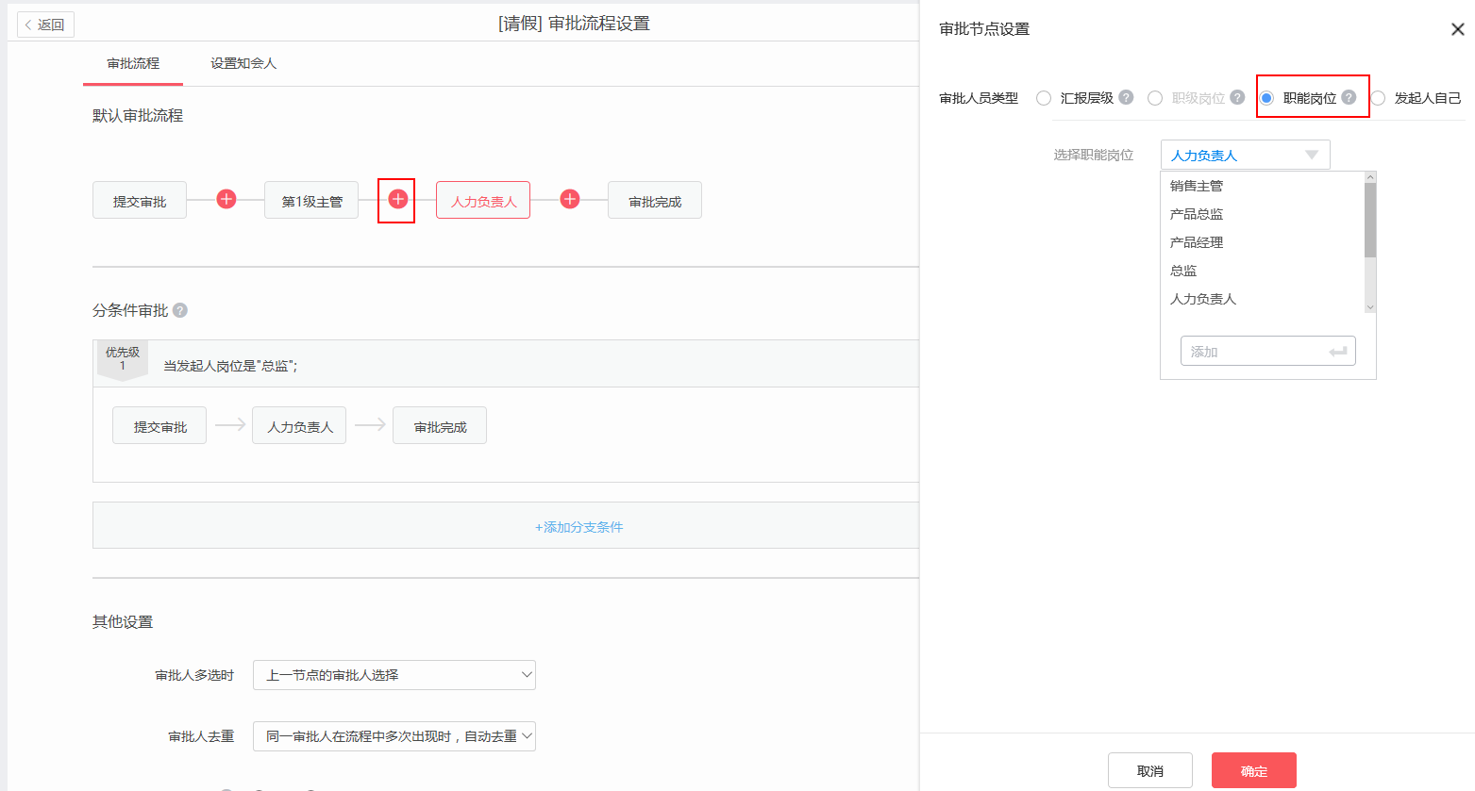Viewport: 1475px width, 791px height.
Task: Click 提交审批 node in conditional flow
Action: [x=159, y=425]
